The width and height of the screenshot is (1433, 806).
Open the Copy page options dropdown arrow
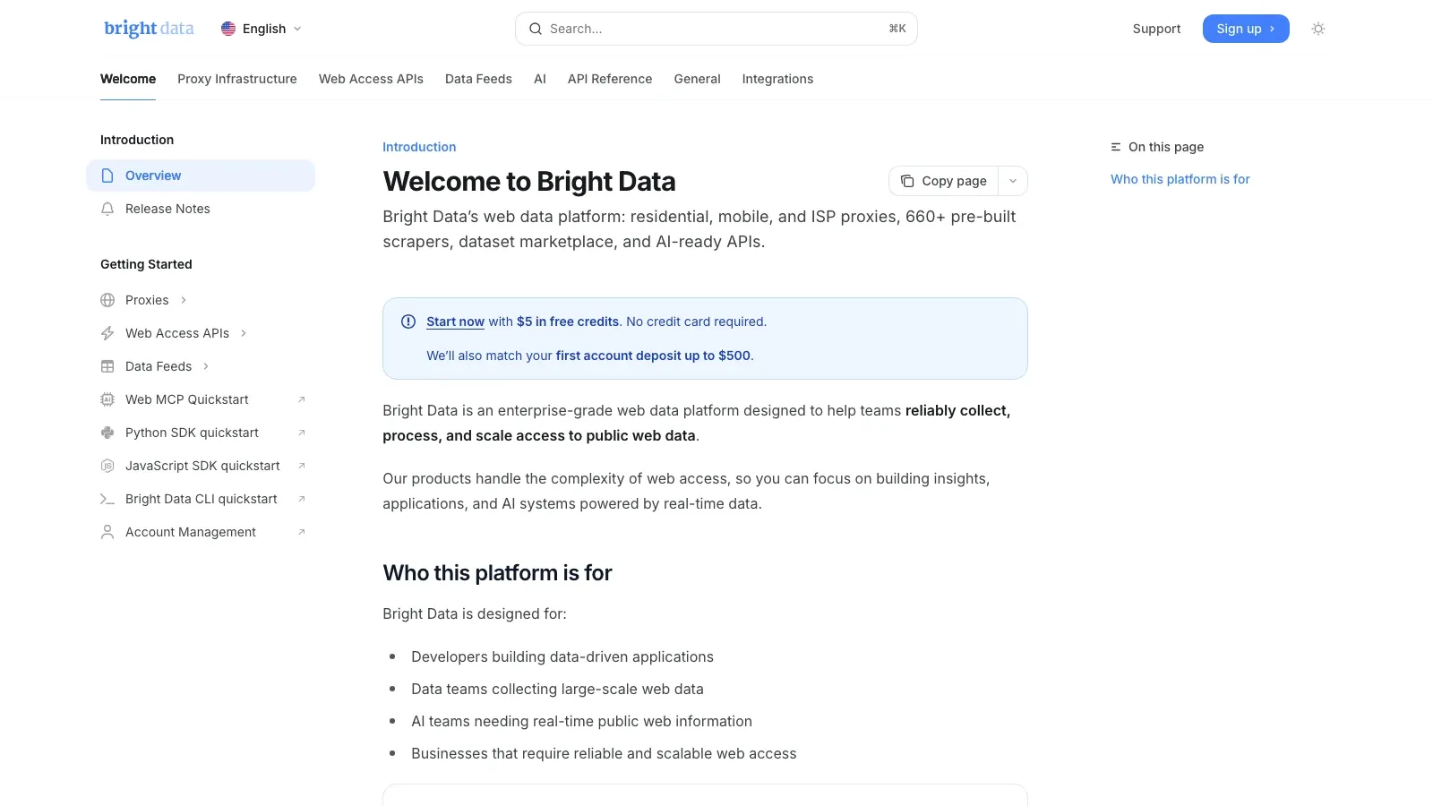pos(1013,181)
